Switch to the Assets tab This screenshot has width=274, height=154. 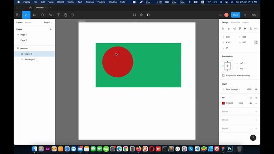(x=28, y=23)
